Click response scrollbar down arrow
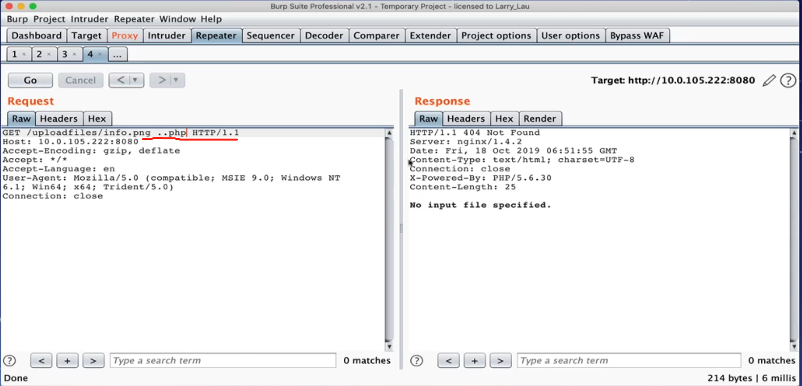Image resolution: width=802 pixels, height=386 pixels. (x=794, y=346)
